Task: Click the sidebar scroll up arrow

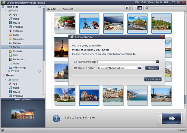Action: click(x=44, y=7)
